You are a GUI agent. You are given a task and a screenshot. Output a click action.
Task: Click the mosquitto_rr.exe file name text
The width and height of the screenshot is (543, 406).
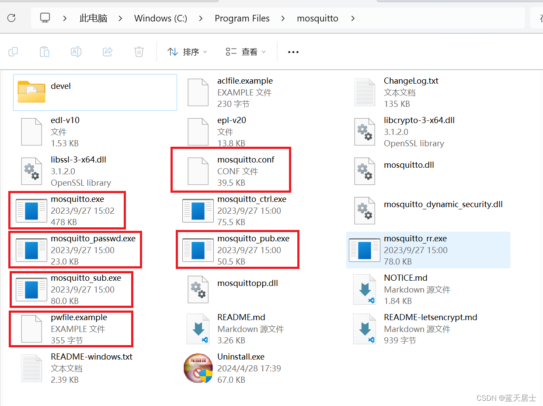point(415,239)
